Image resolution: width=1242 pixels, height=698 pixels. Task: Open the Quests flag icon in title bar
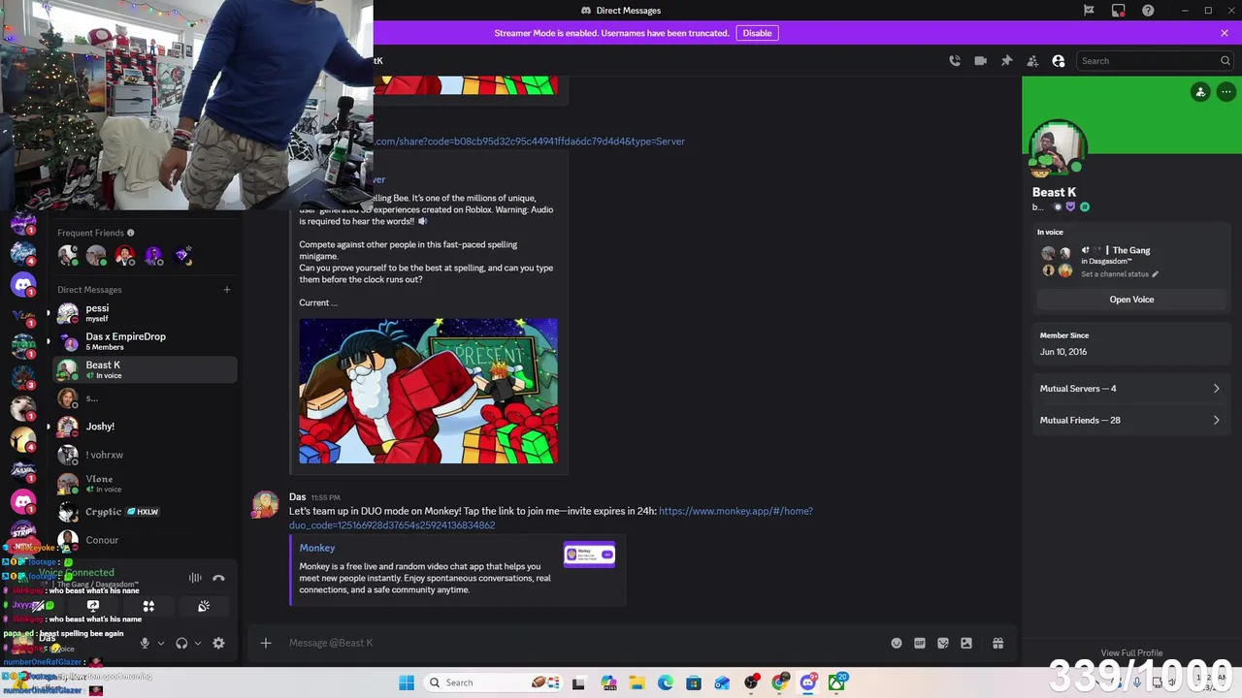coord(1089,11)
